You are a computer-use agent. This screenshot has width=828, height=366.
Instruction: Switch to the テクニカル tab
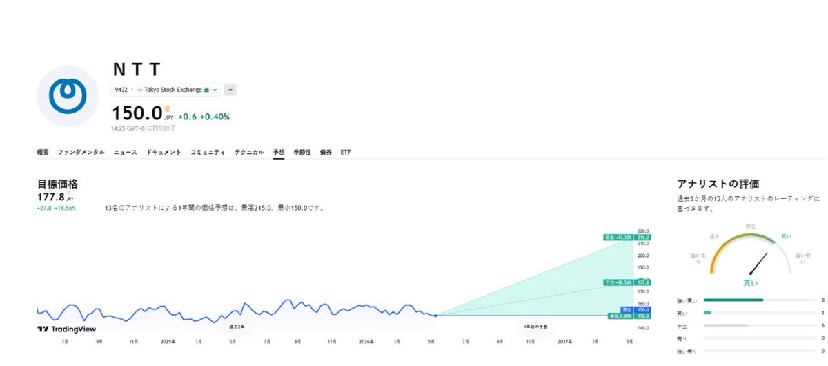tap(249, 152)
